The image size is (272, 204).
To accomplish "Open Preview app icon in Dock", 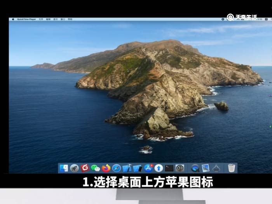I will pos(206,168).
